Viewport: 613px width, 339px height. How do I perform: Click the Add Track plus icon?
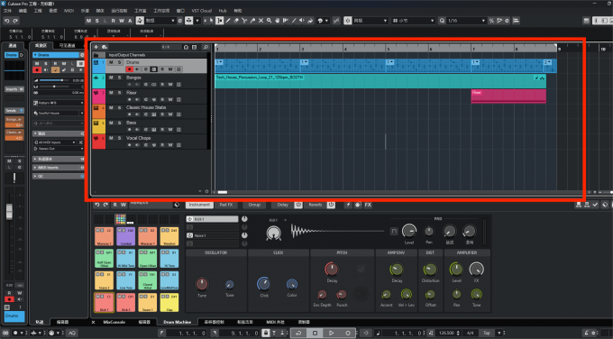coord(96,47)
